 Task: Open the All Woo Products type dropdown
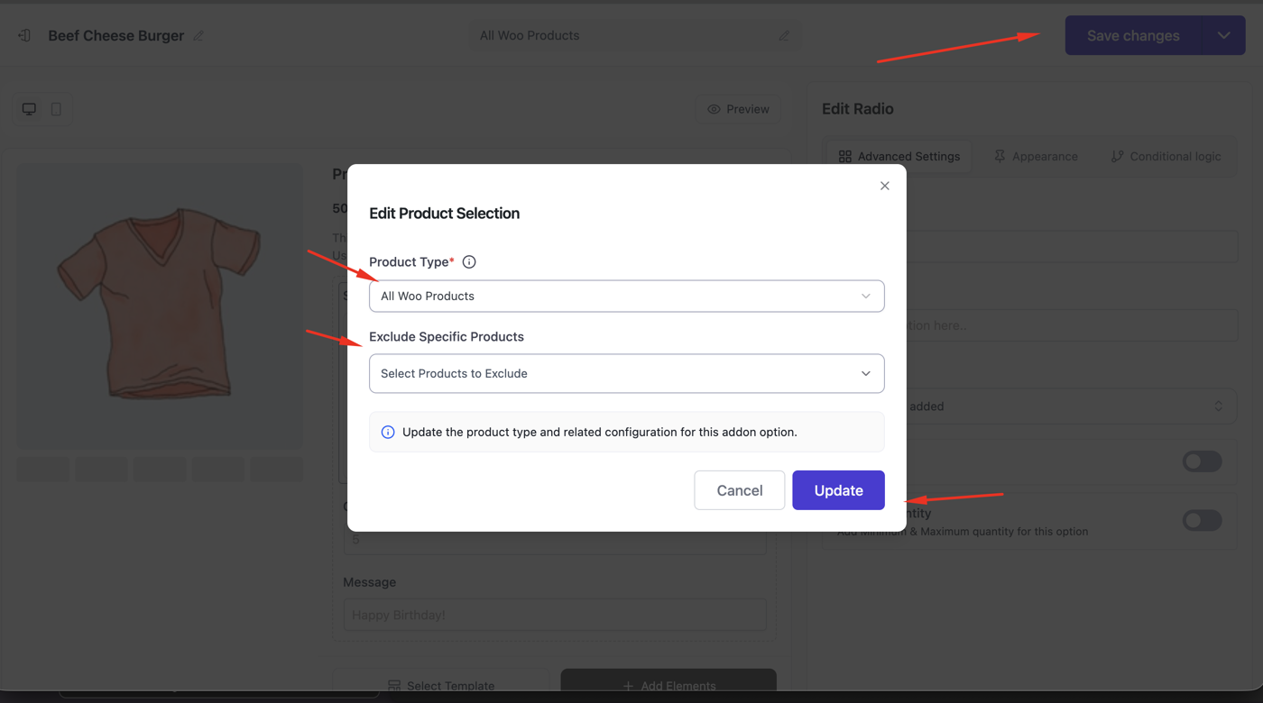(x=626, y=296)
